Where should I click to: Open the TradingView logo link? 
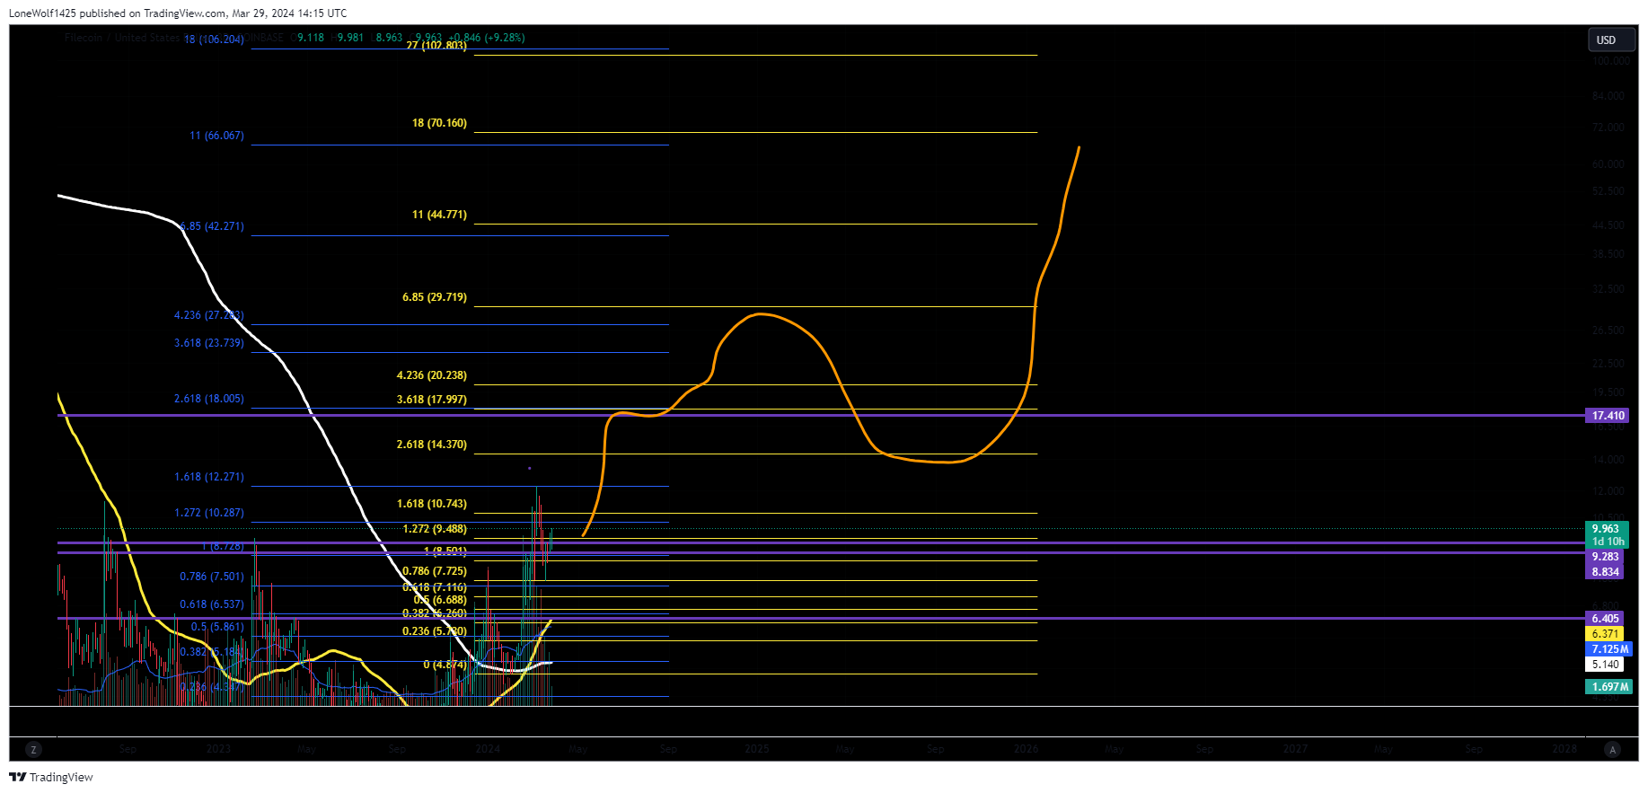[51, 777]
